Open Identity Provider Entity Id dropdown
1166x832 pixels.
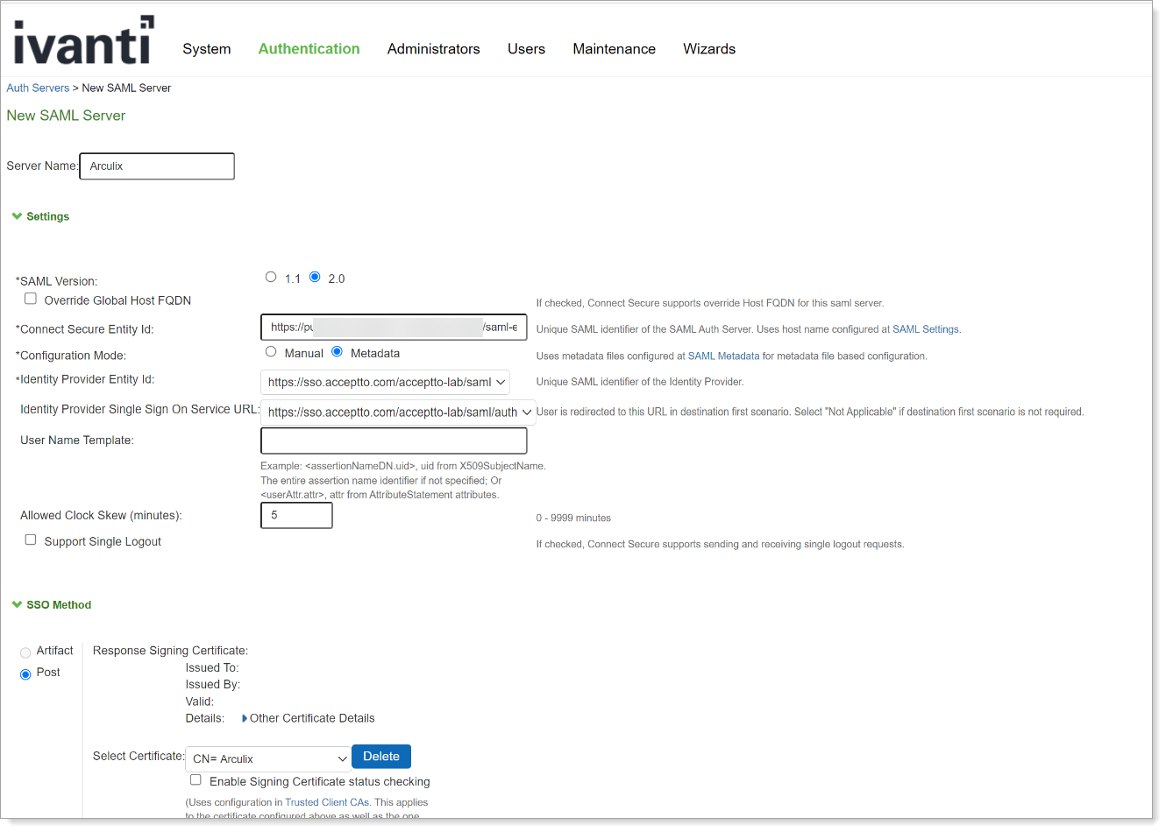click(385, 382)
